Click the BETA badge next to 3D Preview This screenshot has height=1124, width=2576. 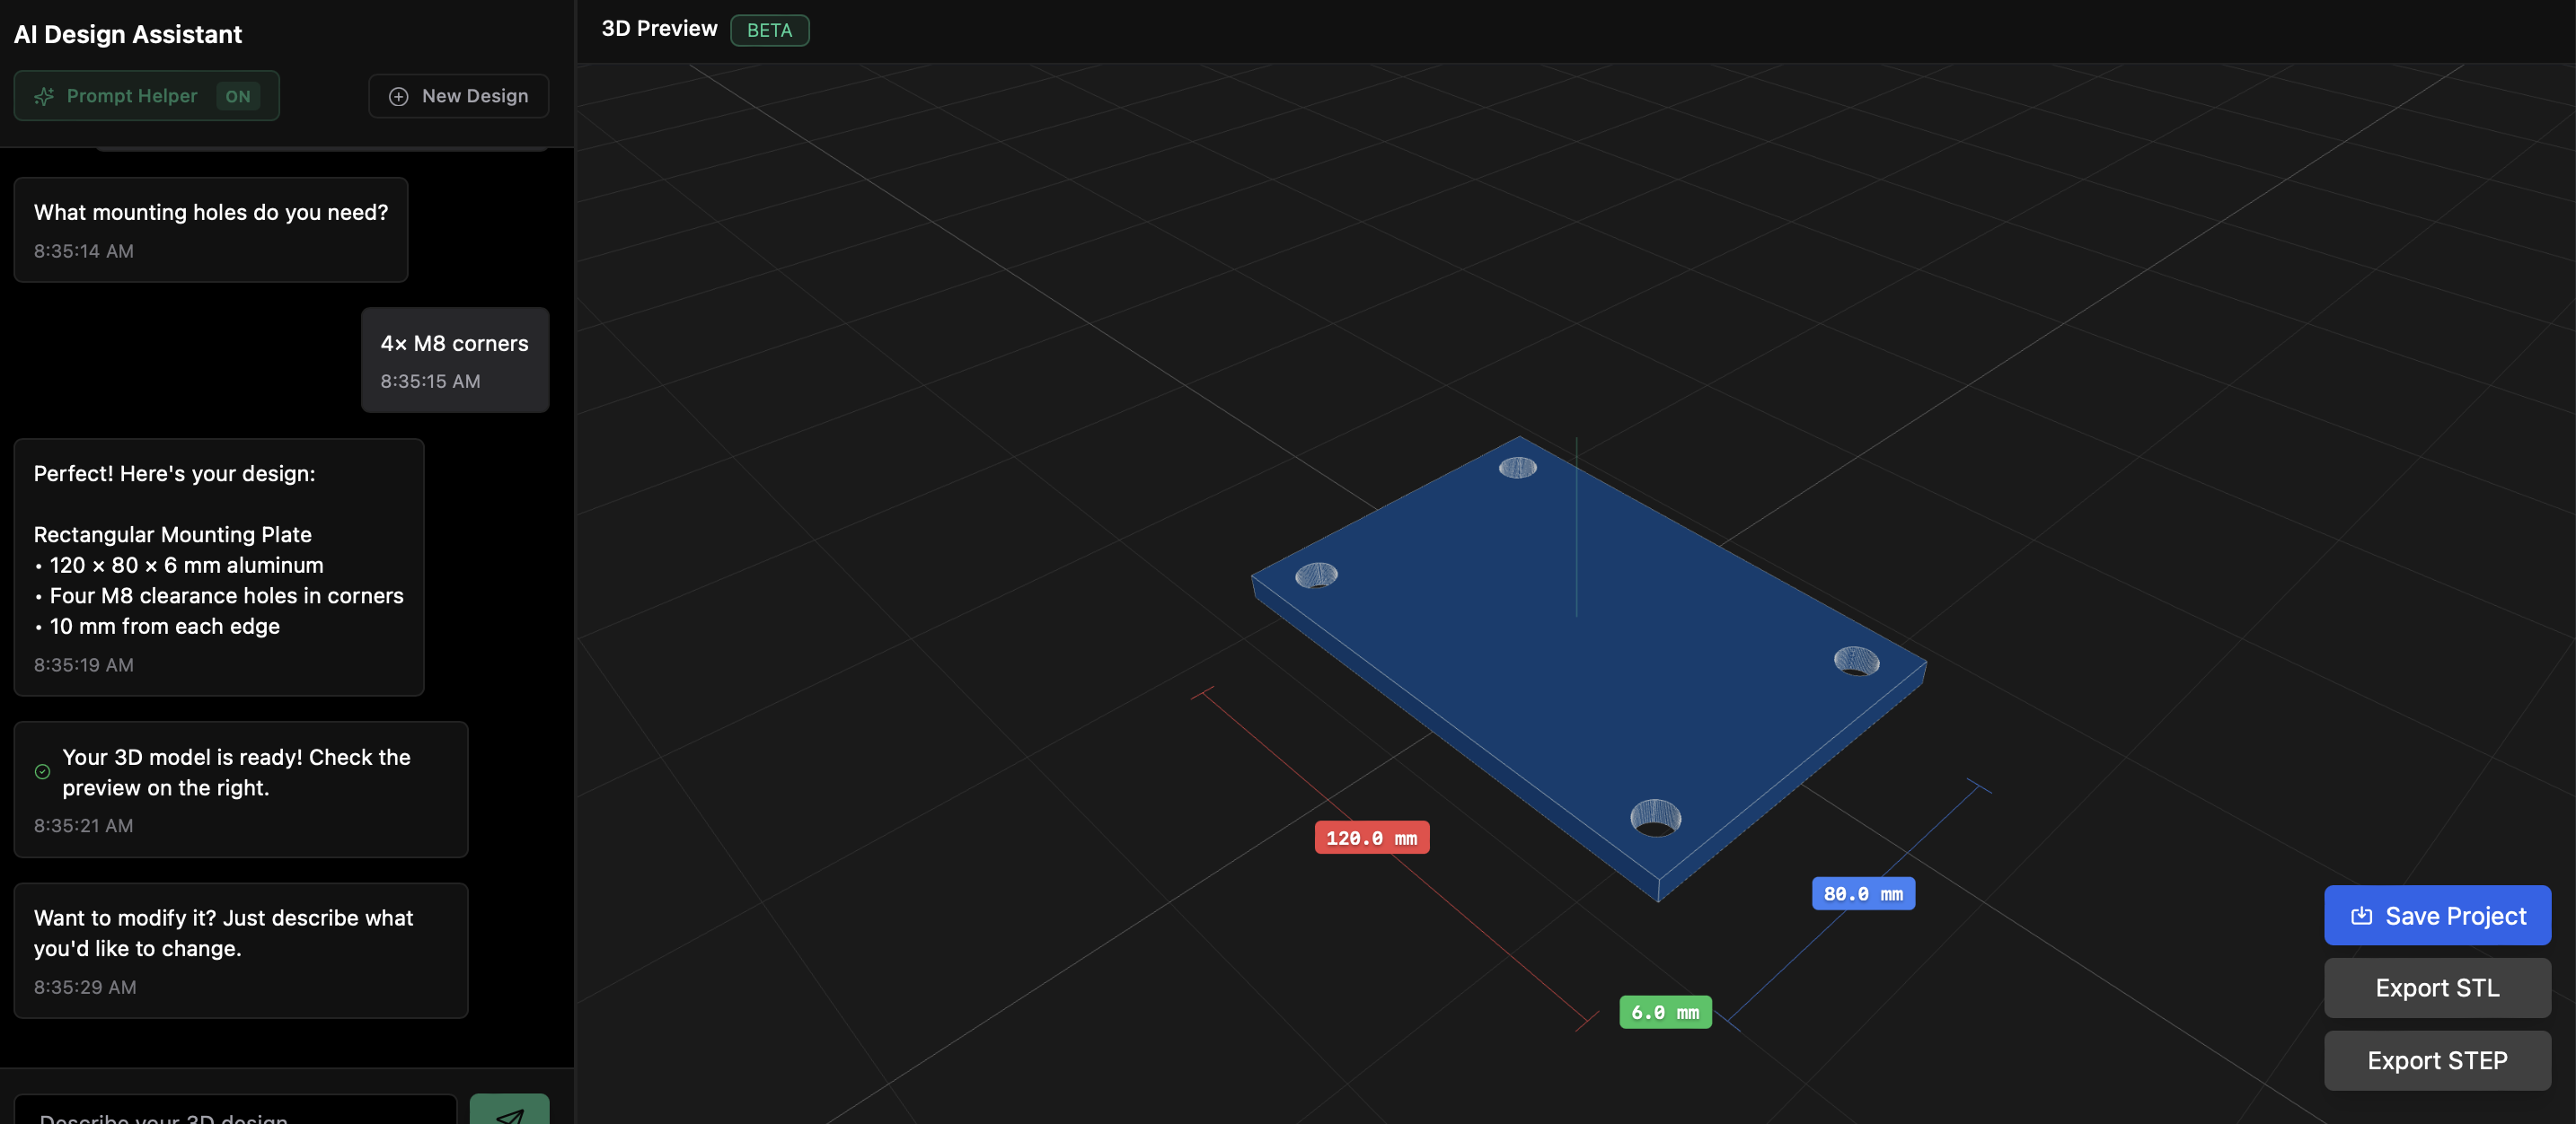coord(769,30)
